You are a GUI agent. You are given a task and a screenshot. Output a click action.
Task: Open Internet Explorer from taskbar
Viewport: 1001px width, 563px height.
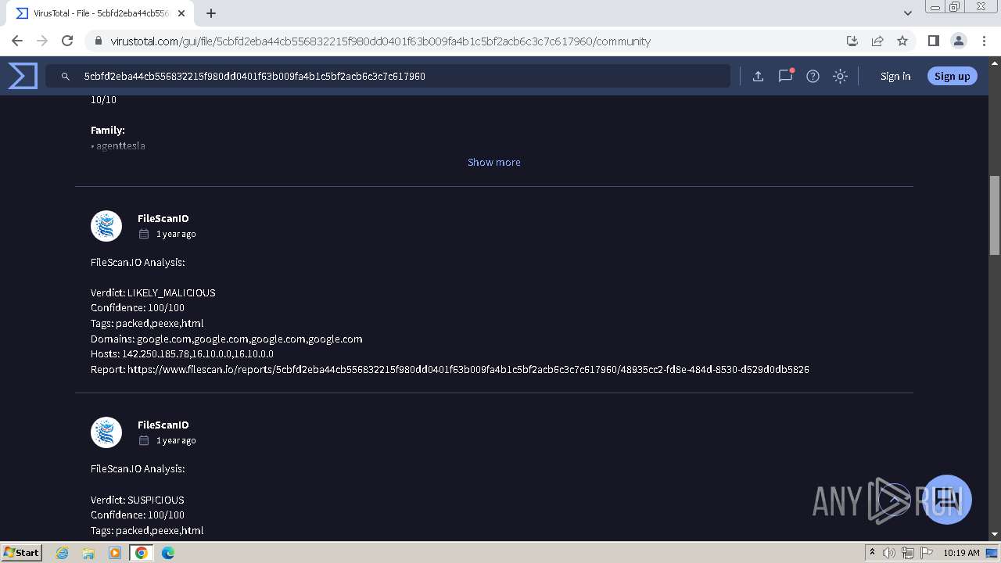(x=63, y=553)
